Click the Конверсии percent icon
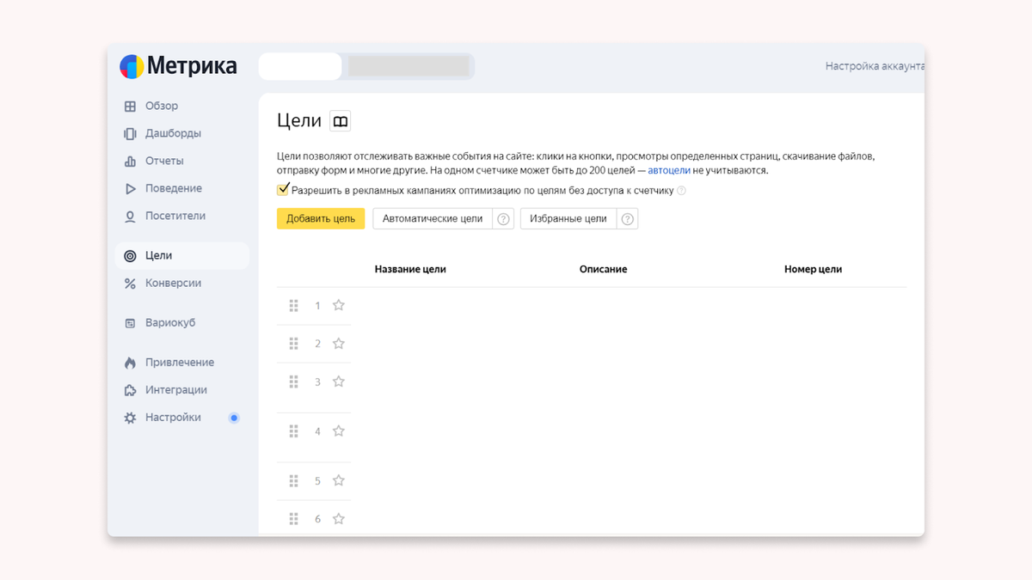 pos(130,284)
